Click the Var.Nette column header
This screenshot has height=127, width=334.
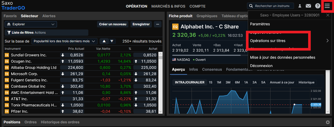click(103, 49)
